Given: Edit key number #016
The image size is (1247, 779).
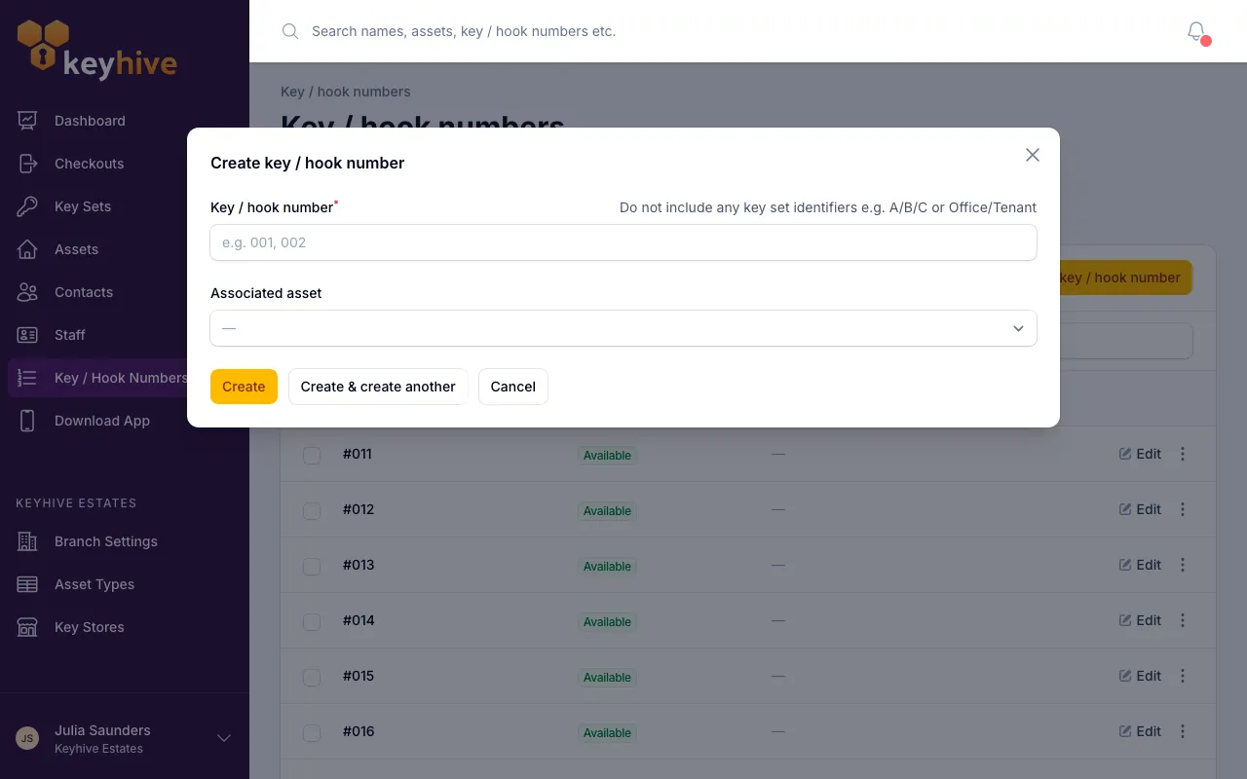Looking at the screenshot, I should (1140, 731).
